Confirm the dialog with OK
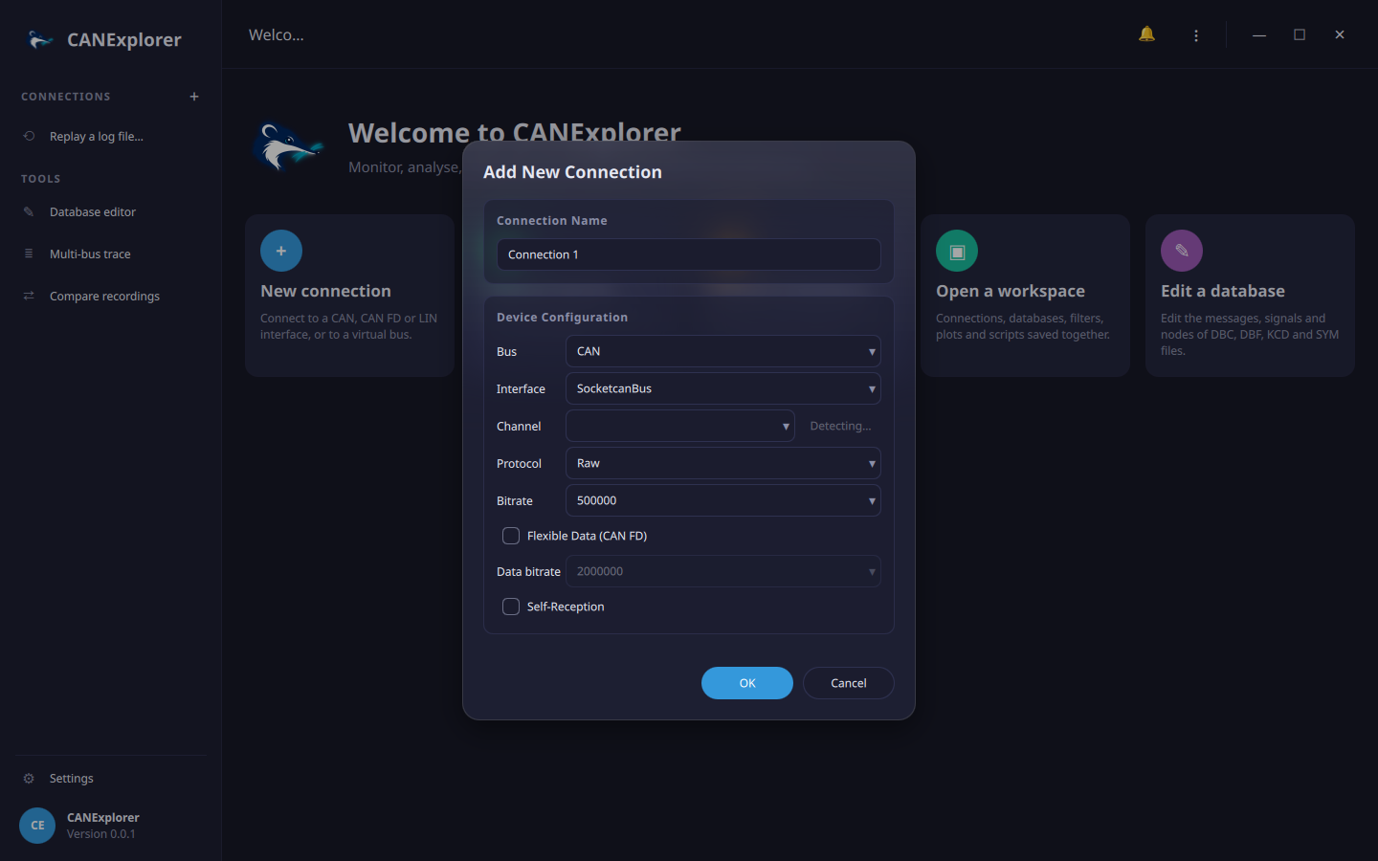 747,683
